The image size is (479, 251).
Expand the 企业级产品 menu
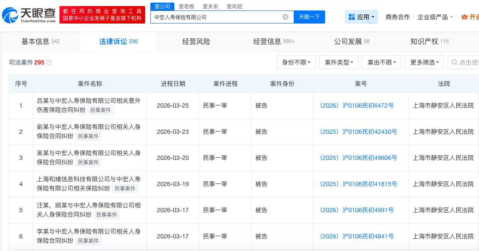[x=435, y=17]
